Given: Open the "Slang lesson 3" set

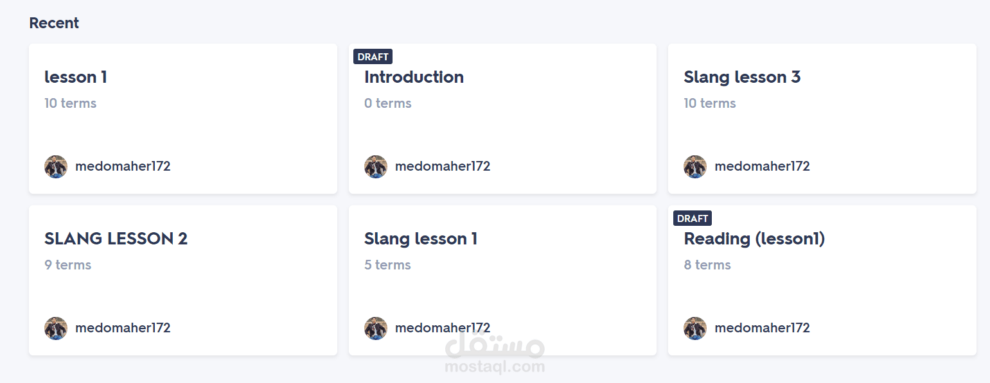Looking at the screenshot, I should (x=742, y=78).
